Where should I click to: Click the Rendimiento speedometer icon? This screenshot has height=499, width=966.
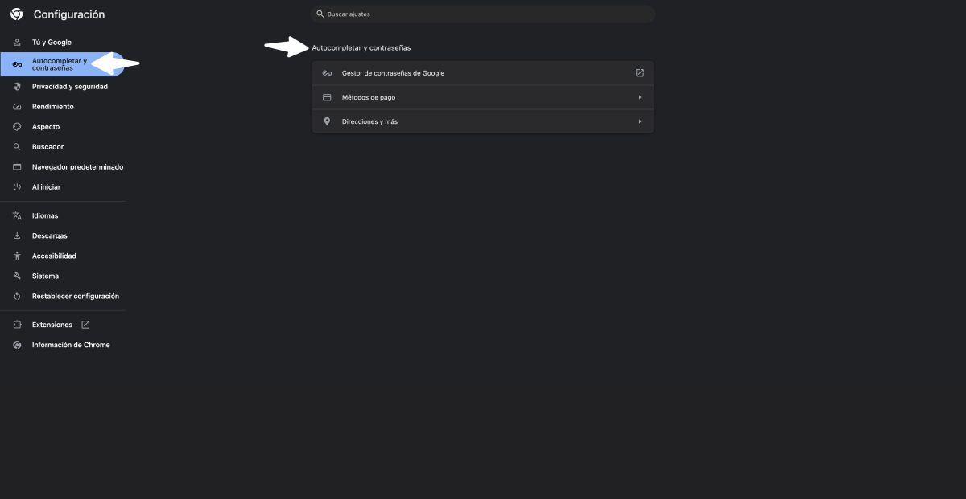[16, 106]
